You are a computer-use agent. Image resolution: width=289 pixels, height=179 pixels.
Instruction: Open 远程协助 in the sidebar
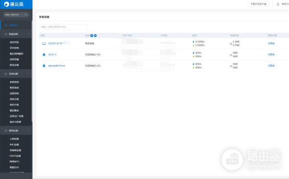coord(14,94)
